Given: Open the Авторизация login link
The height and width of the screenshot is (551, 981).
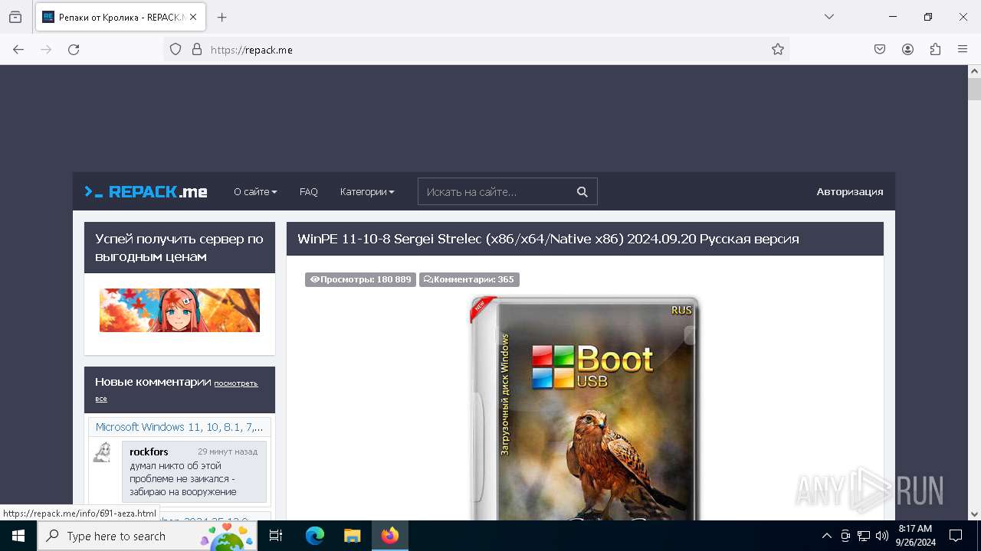Looking at the screenshot, I should pos(850,191).
